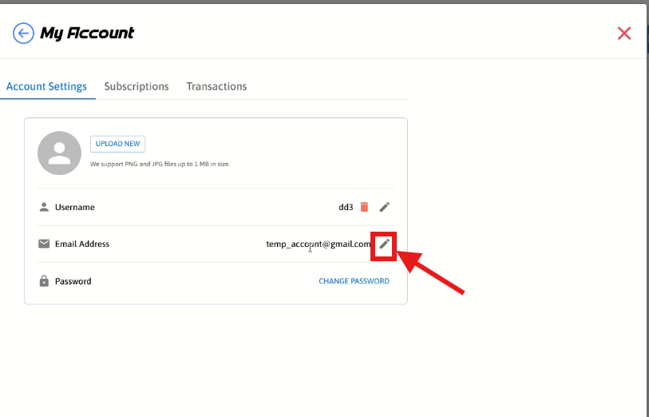Image resolution: width=649 pixels, height=417 pixels.
Task: Click the envelope icon beside Email Address
Action: (44, 244)
